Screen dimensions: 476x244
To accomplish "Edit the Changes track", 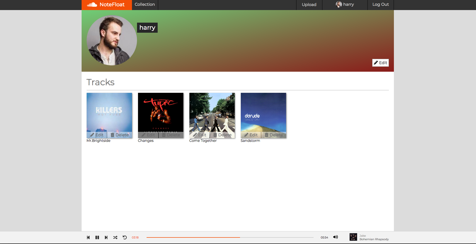I will 148,135.
